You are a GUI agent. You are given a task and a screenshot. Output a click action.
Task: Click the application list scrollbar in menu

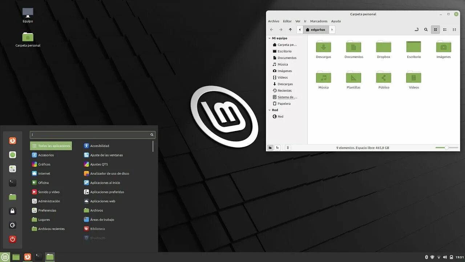(153, 147)
